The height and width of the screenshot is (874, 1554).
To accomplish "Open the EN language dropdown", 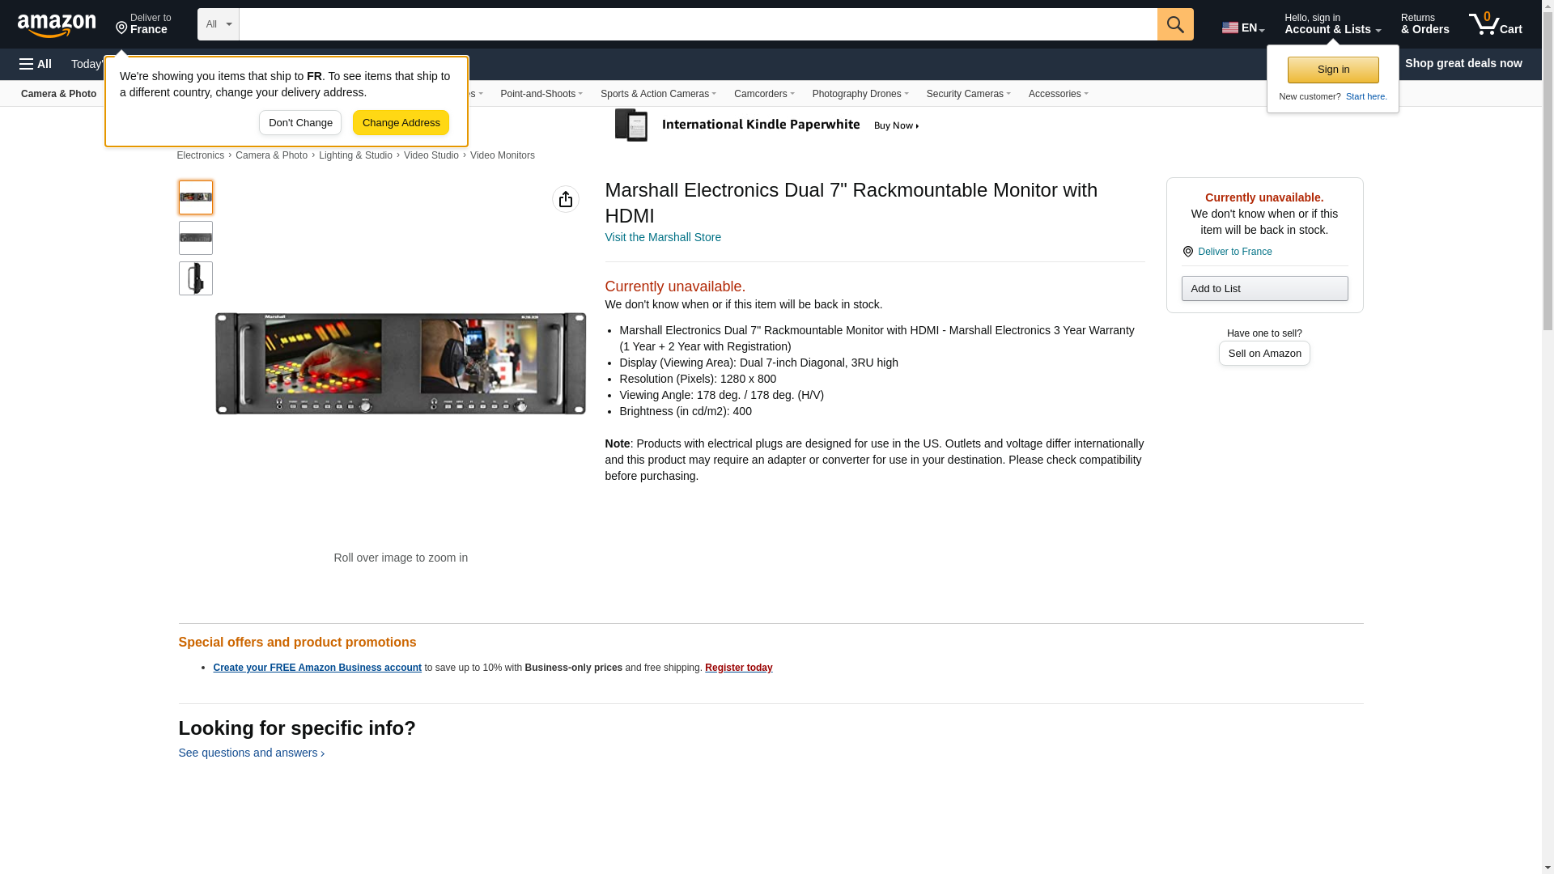I will (x=1242, y=28).
